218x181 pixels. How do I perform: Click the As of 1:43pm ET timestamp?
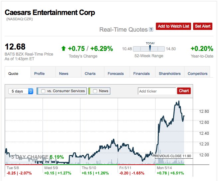[x=20, y=59]
